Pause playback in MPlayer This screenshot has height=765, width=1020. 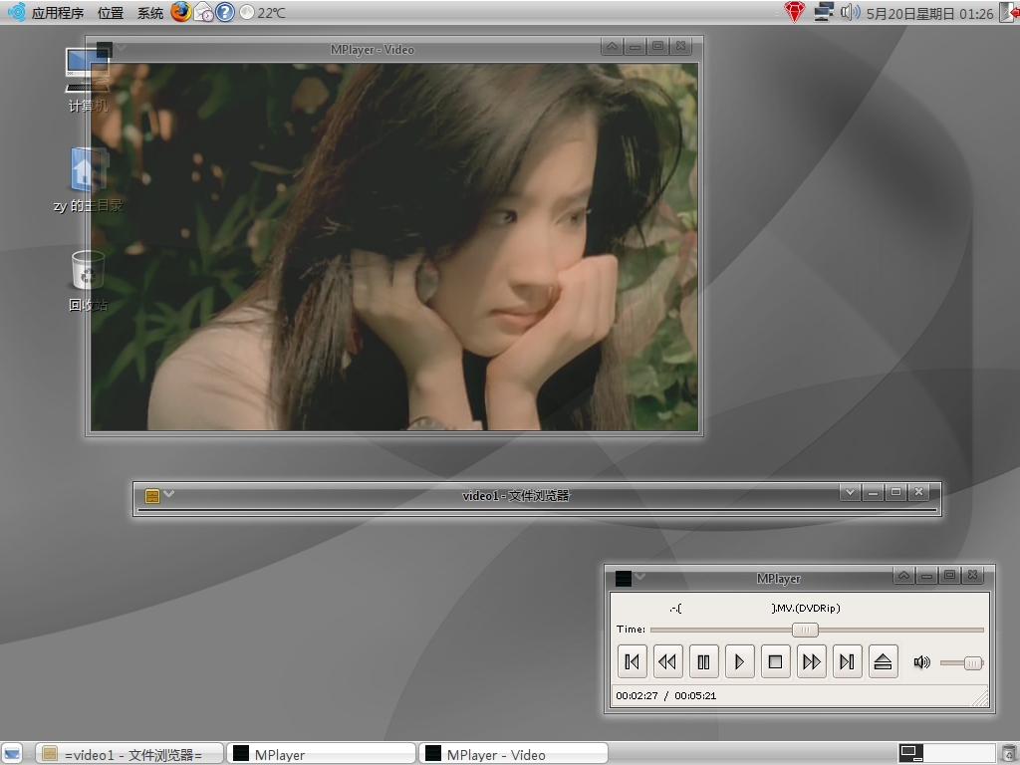point(703,661)
